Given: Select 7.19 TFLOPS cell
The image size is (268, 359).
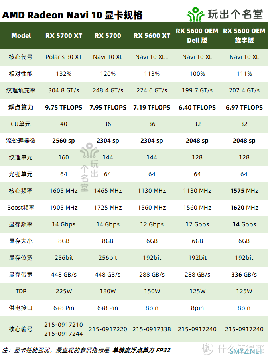Looking at the screenshot, I should (x=152, y=107).
